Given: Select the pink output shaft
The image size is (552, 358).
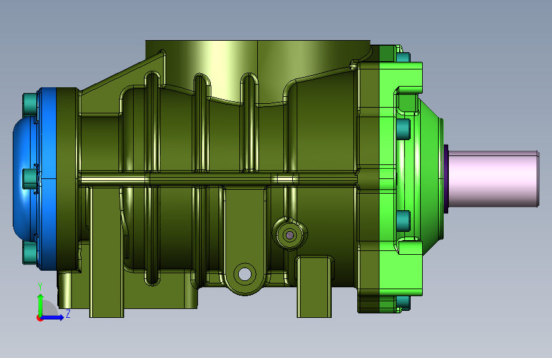Looking at the screenshot, I should [x=493, y=179].
